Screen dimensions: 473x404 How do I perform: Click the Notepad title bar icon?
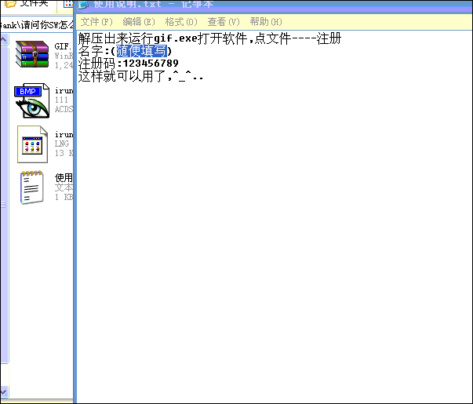pyautogui.click(x=82, y=4)
